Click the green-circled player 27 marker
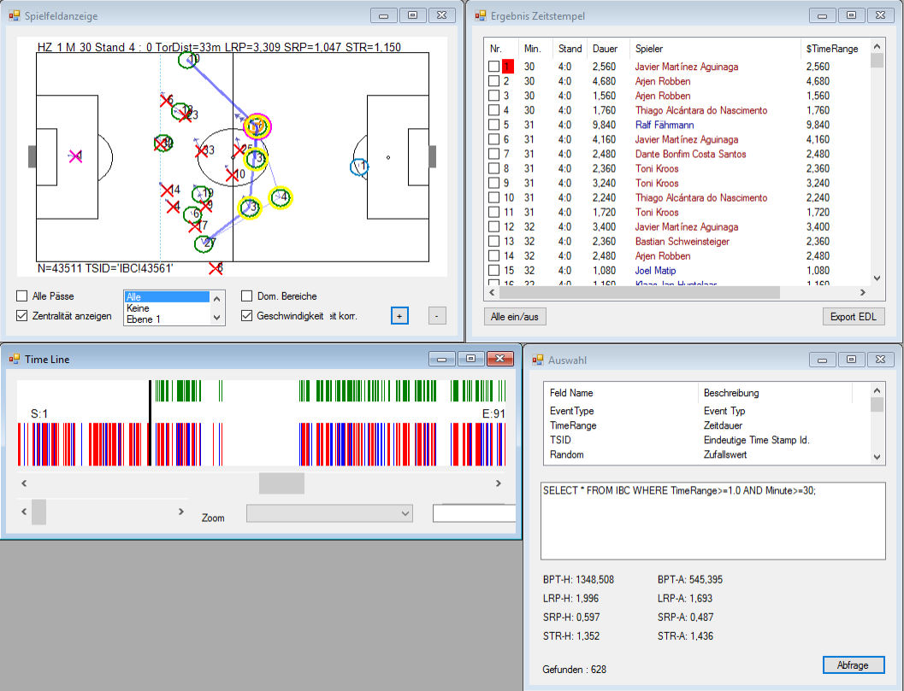Screen dimensions: 904x691 point(204,243)
